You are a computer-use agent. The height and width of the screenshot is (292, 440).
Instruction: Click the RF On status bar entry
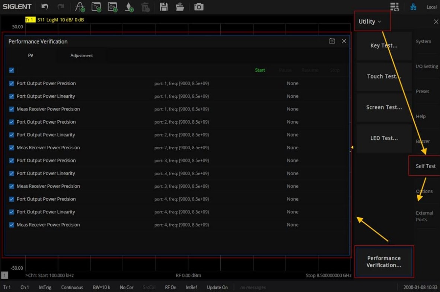click(170, 287)
